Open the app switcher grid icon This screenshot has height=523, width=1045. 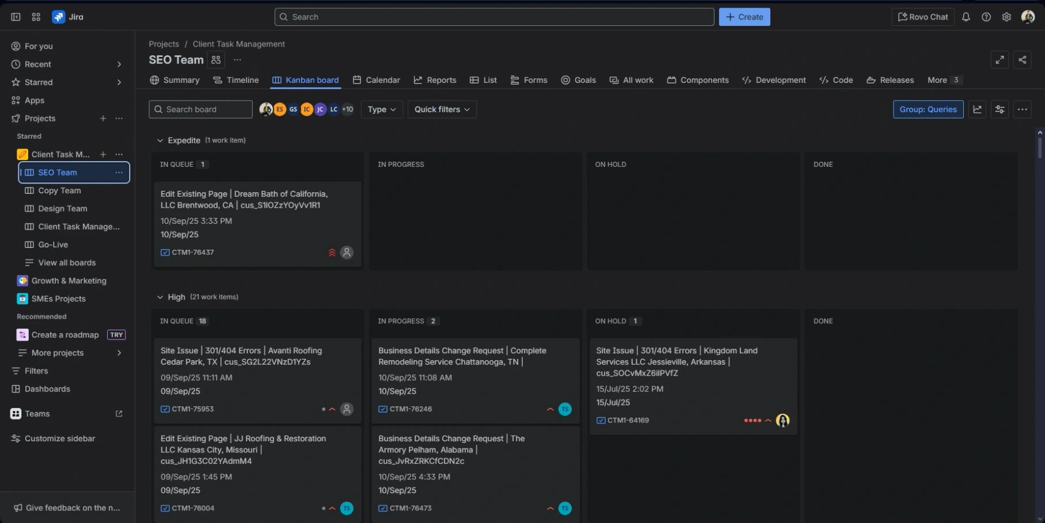click(36, 17)
